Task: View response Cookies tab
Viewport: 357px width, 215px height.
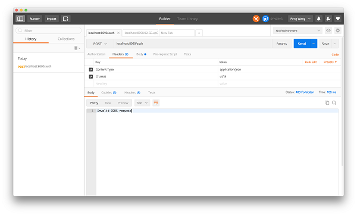Action: (x=109, y=92)
